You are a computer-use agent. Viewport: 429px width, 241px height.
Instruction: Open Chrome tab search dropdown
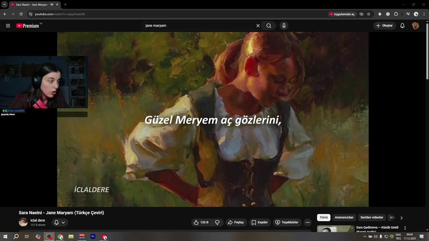pos(4,4)
